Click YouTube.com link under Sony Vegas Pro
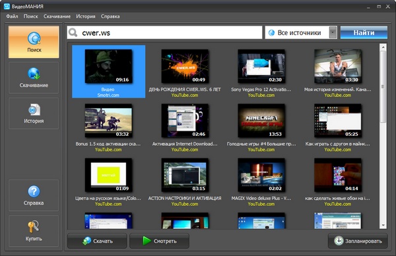 261,95
